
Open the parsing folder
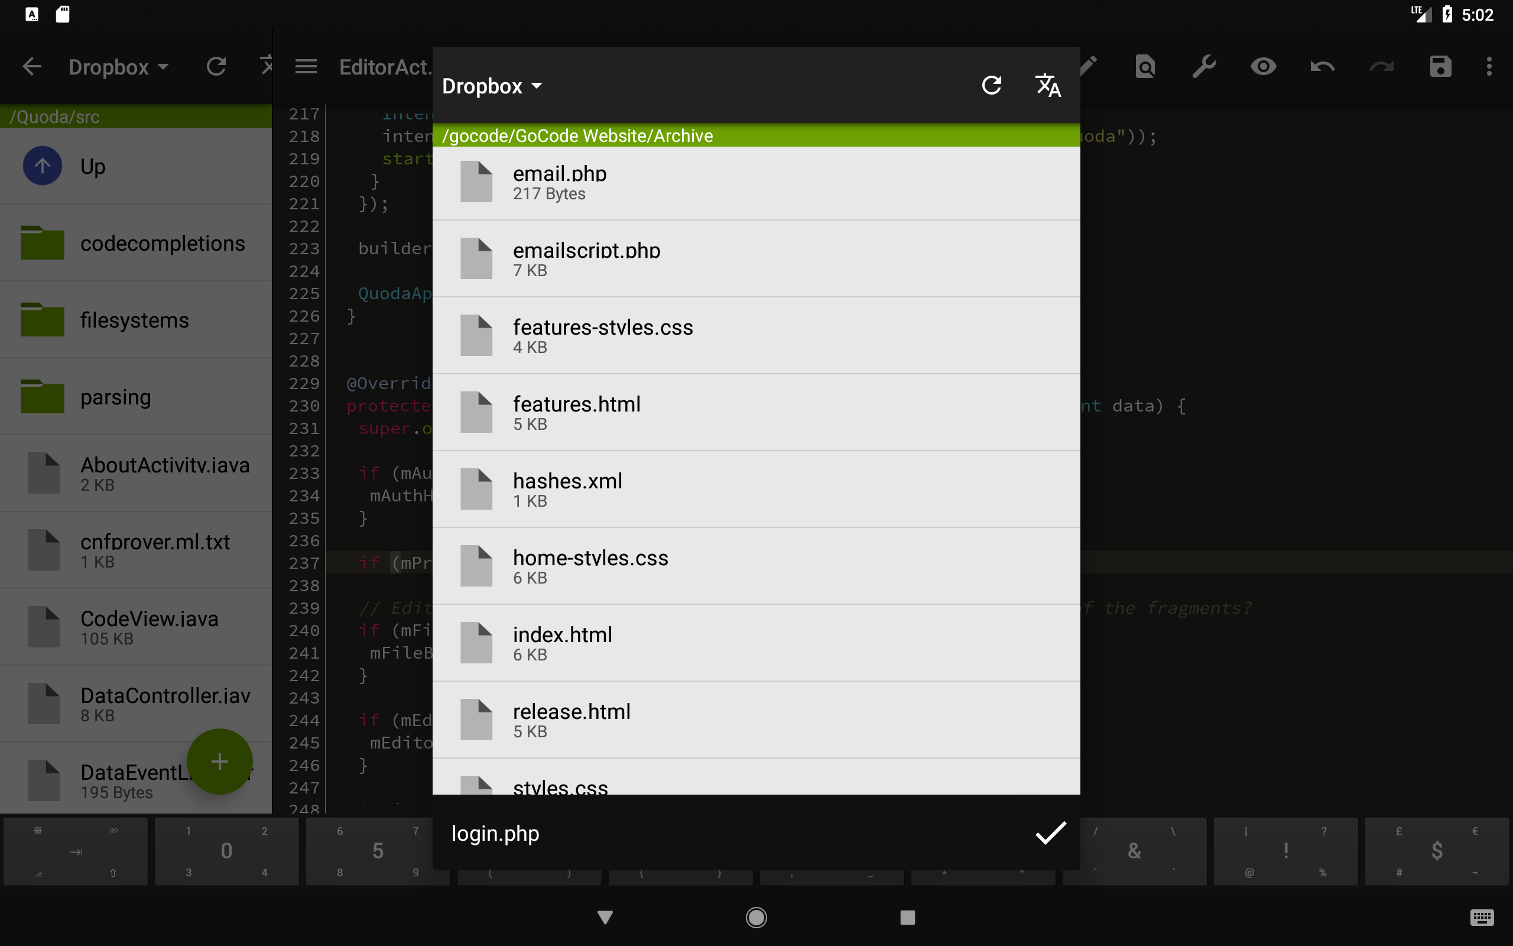(136, 397)
